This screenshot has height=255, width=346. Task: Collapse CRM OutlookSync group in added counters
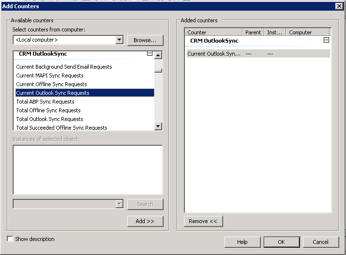326,41
